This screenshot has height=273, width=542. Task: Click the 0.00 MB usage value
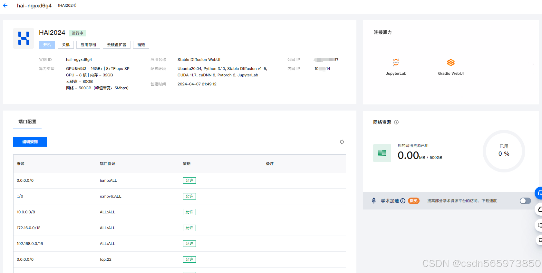pyautogui.click(x=411, y=156)
